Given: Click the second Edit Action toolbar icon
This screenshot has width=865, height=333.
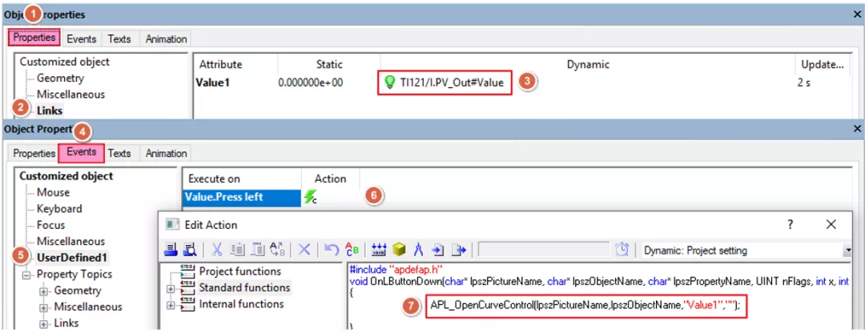Looking at the screenshot, I should [x=189, y=251].
